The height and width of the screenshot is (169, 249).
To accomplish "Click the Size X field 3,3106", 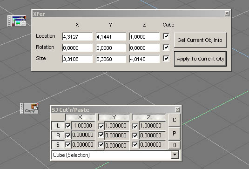I will (77, 59).
